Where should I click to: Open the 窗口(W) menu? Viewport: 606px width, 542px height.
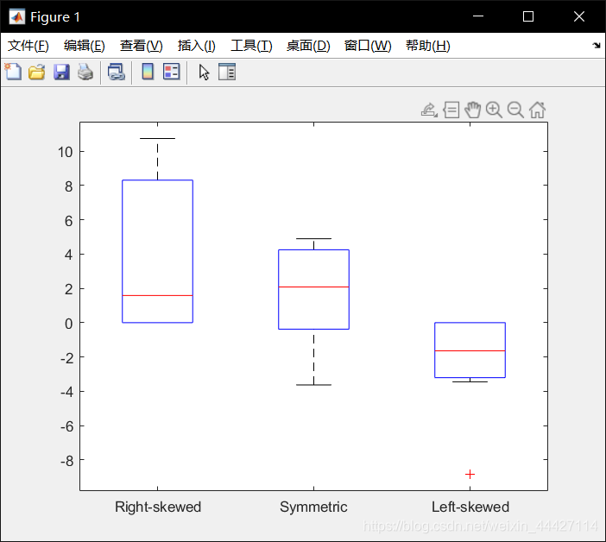pyautogui.click(x=368, y=46)
